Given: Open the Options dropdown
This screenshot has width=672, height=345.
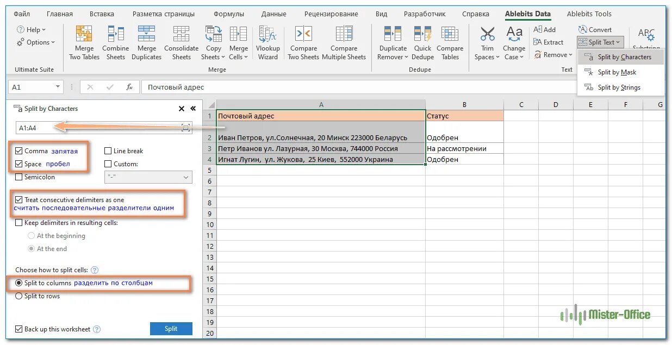Looking at the screenshot, I should coord(36,42).
